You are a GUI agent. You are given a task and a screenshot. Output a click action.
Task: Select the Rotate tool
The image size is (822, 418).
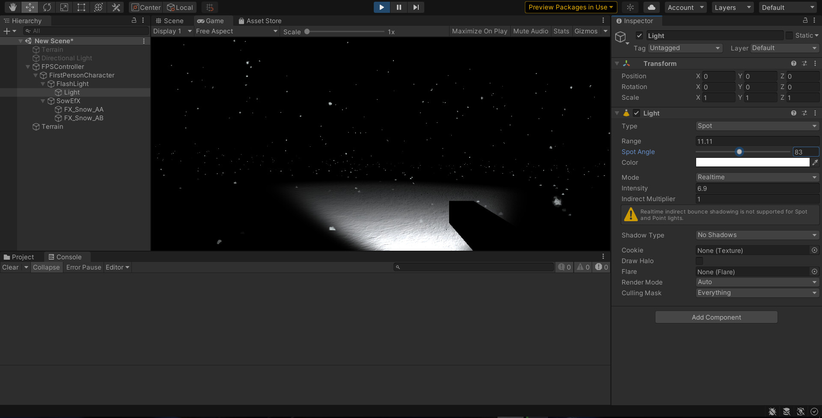coord(47,7)
